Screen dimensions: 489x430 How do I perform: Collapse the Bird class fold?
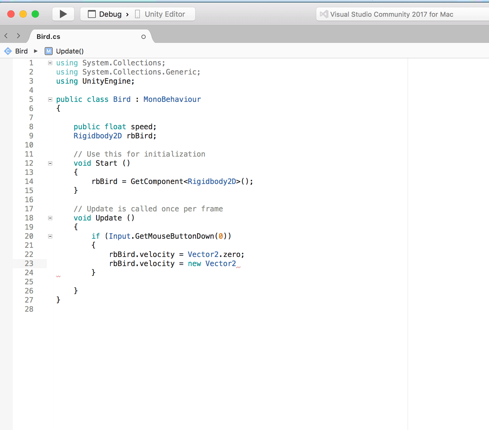click(50, 99)
